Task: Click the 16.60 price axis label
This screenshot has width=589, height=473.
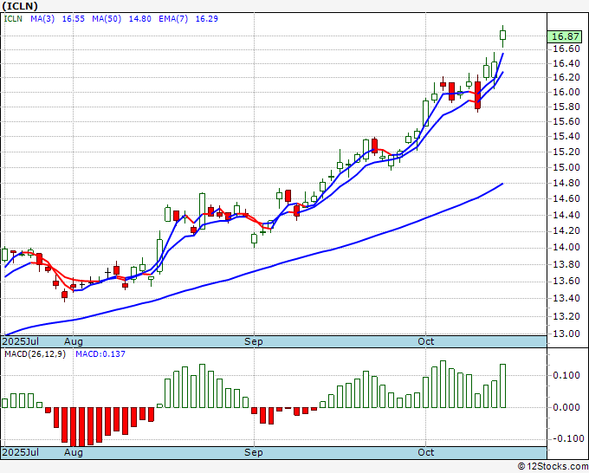Action: (566, 49)
